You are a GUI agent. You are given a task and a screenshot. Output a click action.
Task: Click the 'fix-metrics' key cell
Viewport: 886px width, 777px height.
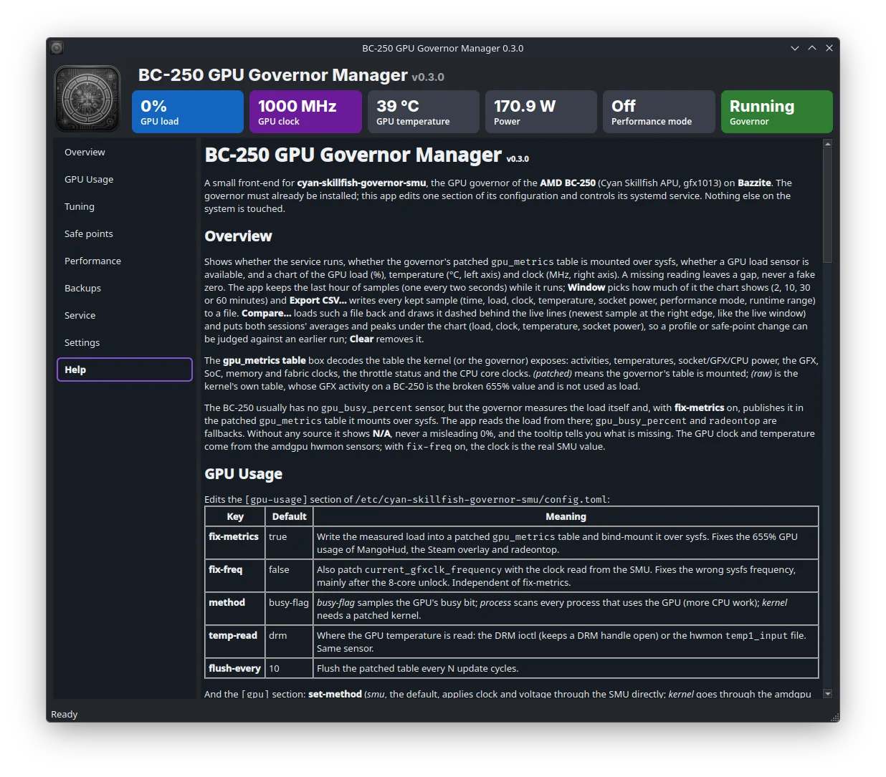click(x=235, y=543)
